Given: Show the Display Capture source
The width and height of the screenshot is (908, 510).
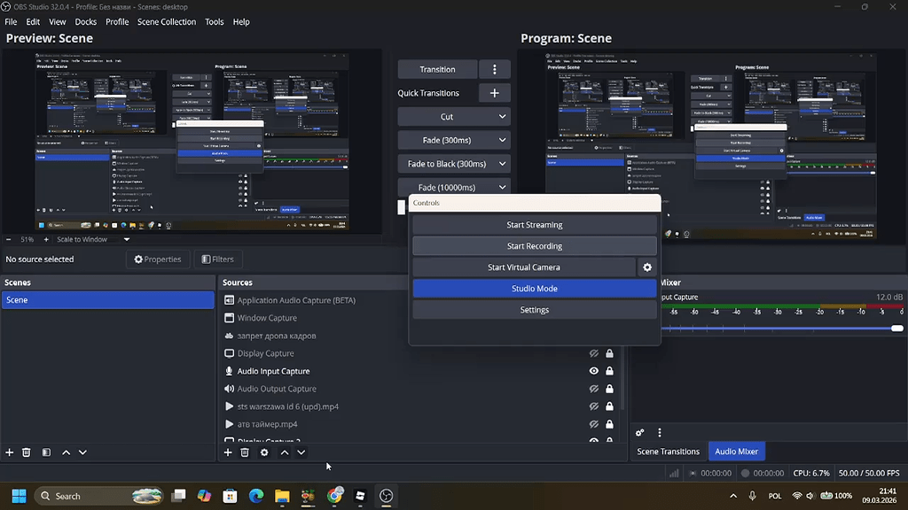Looking at the screenshot, I should 593,353.
